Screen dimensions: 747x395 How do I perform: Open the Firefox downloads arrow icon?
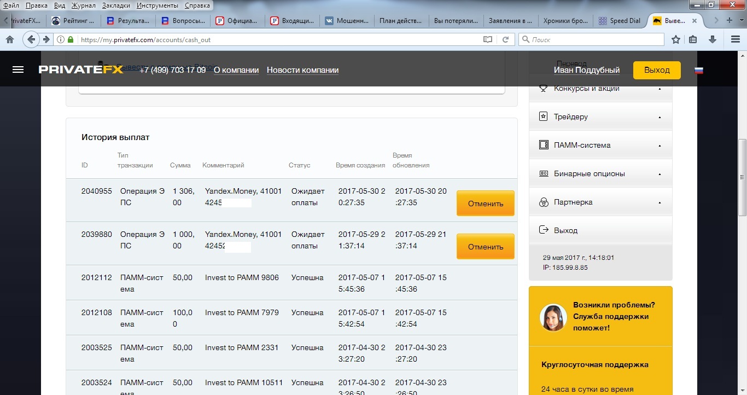pos(713,39)
